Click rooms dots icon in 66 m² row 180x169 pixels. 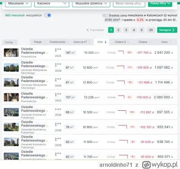(x=58, y=109)
